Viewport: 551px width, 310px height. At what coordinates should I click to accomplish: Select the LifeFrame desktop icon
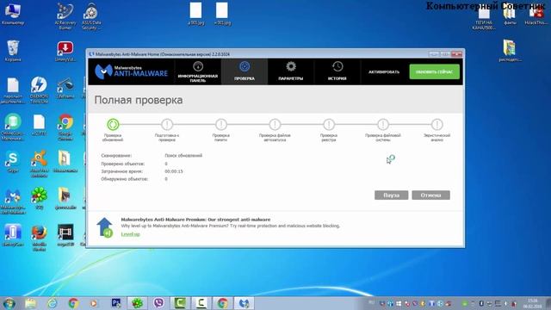[x=65, y=88]
